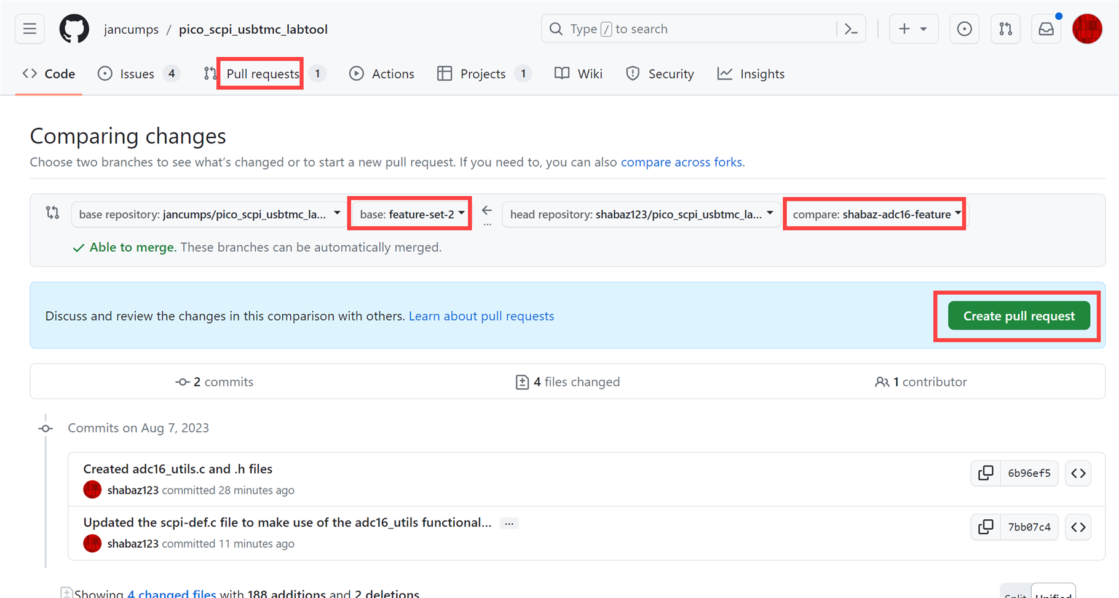Browse repository at commit 6b96ef5
This screenshot has width=1119, height=598.
(1078, 473)
